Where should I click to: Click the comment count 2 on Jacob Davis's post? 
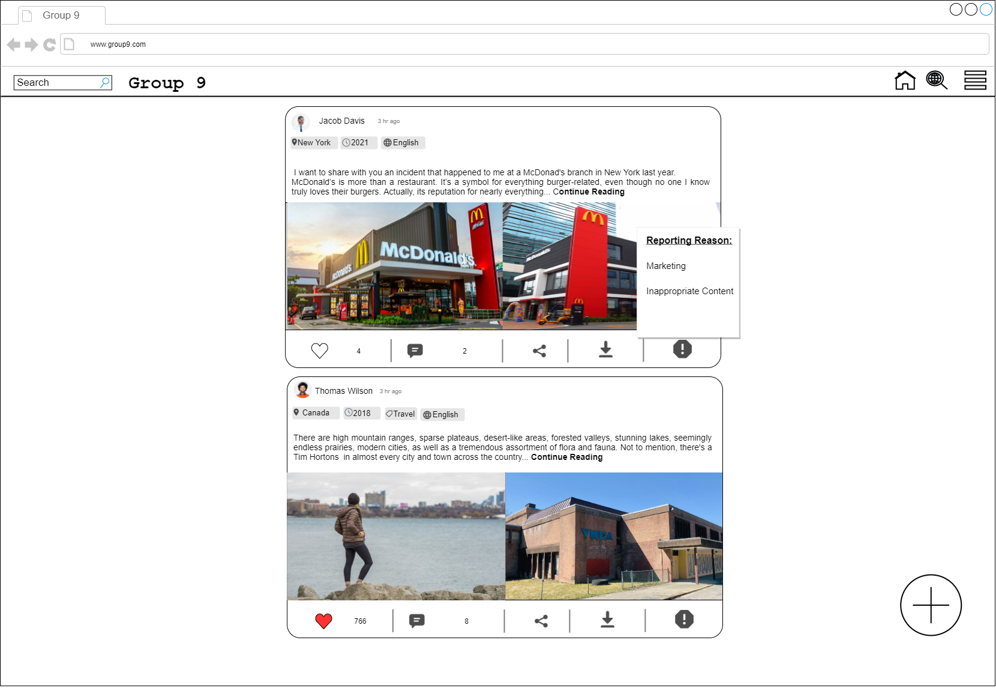coord(464,351)
